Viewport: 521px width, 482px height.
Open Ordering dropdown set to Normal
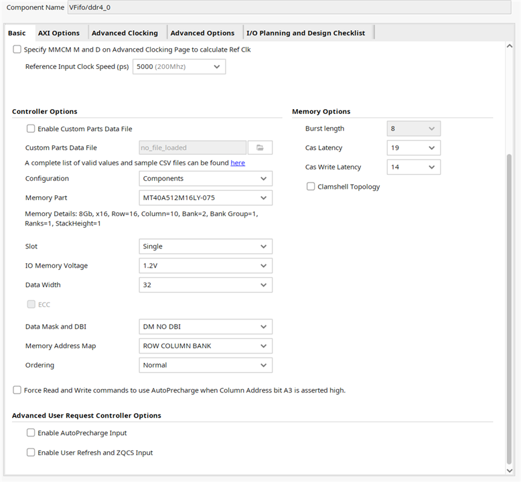pyautogui.click(x=206, y=365)
